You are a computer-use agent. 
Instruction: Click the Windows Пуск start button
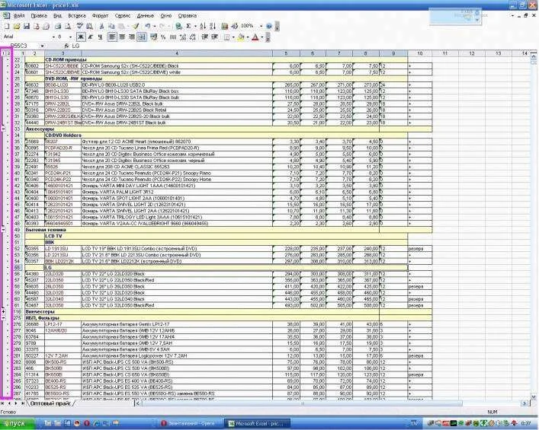[x=17, y=423]
